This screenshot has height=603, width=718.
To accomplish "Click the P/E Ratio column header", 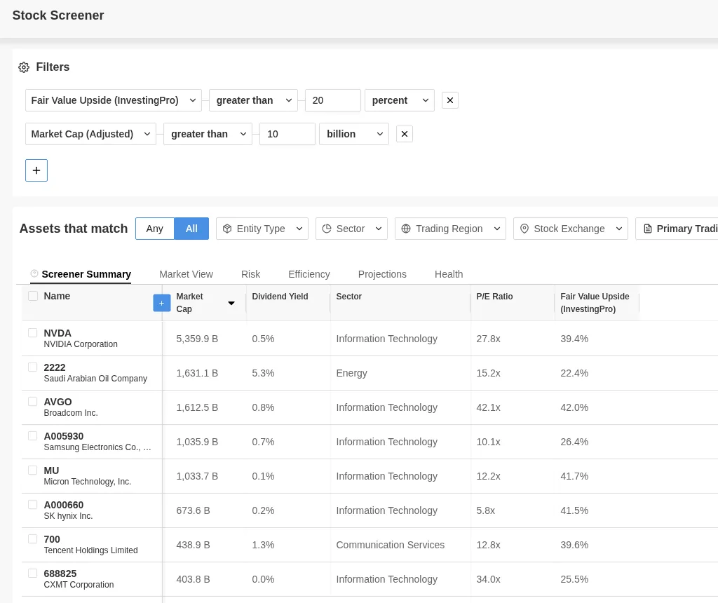I will tap(494, 297).
